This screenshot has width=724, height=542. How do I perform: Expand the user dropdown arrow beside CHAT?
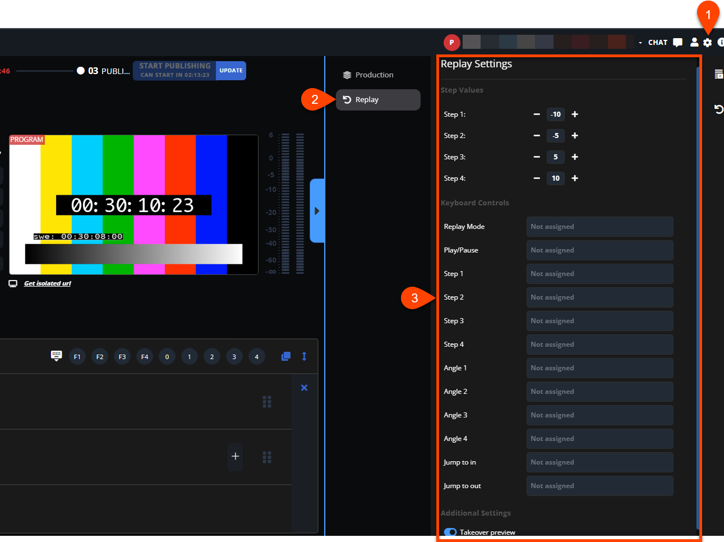(x=640, y=43)
